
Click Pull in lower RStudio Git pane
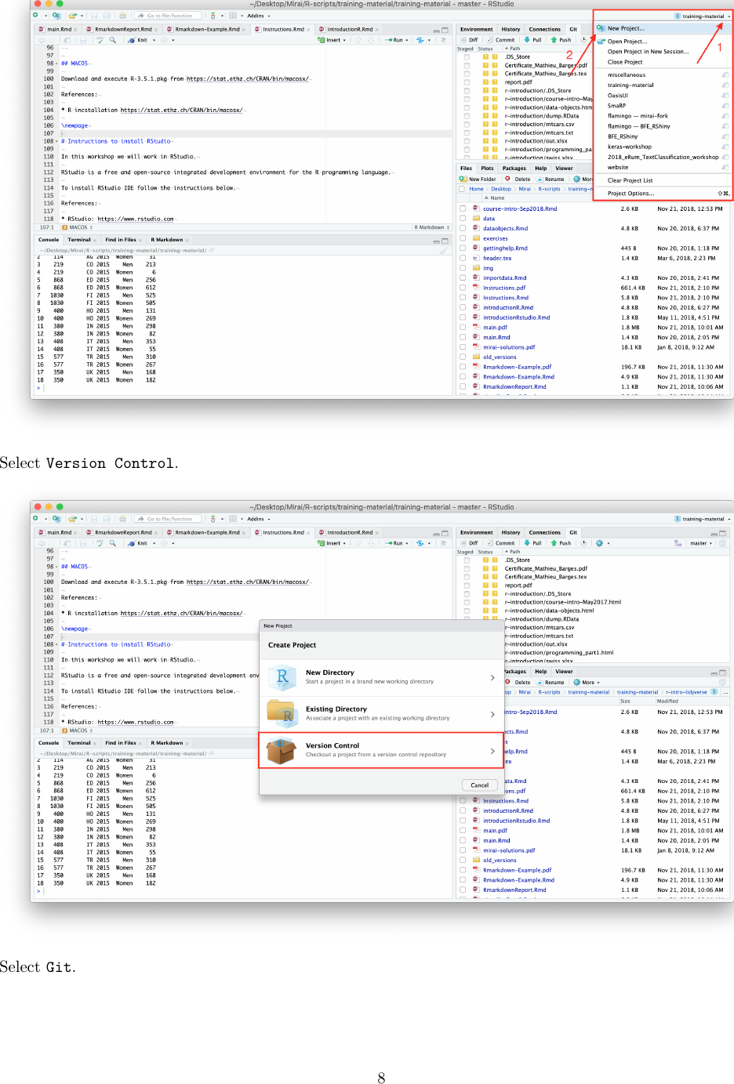click(x=533, y=542)
